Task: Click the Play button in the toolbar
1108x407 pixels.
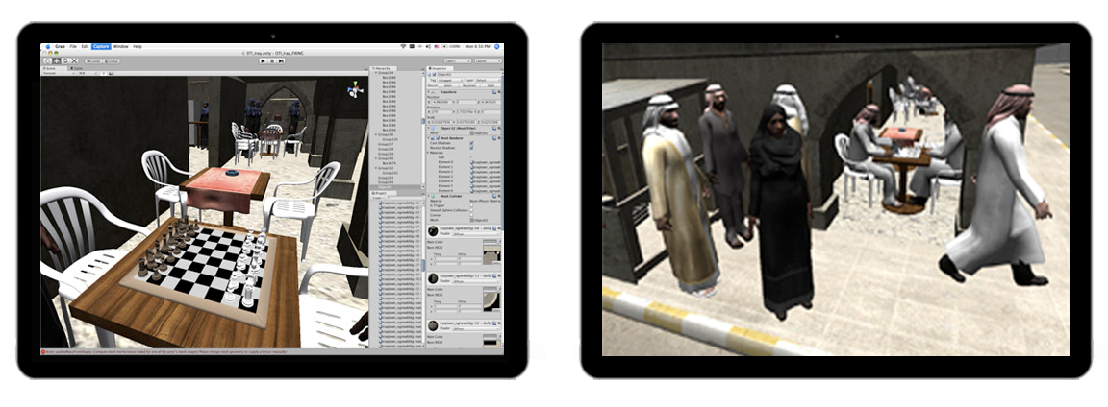Action: coord(264,60)
